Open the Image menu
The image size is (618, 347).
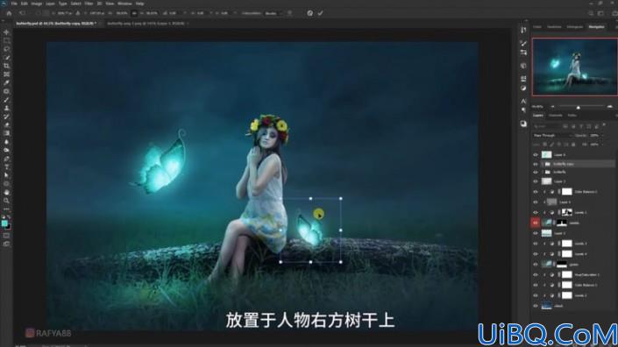click(x=36, y=4)
